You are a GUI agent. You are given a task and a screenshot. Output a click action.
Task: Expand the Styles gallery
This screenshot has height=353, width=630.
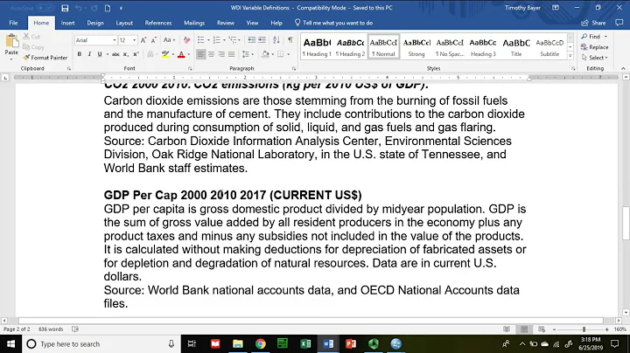coord(570,56)
